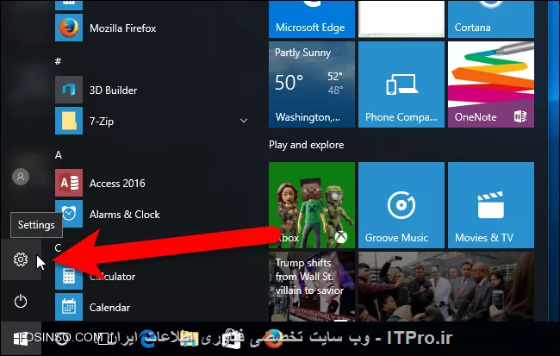The width and height of the screenshot is (560, 356).
Task: Click the Windows Start button on taskbar
Action: pos(21,339)
